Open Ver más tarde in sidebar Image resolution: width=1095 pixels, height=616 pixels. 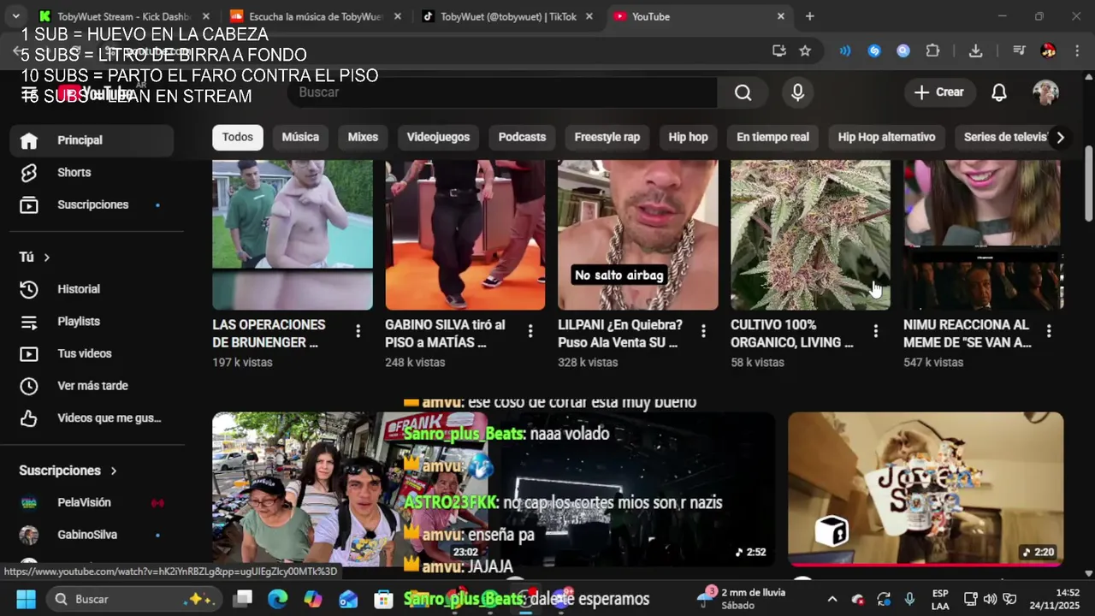coord(92,386)
